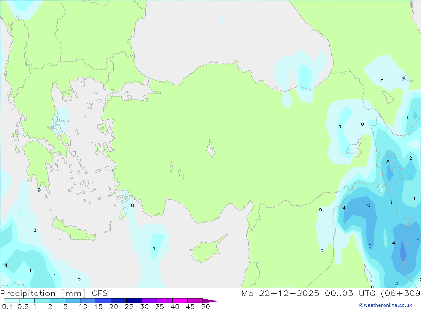
Task: Pick the 5–10 mm legend color box
Action: [72, 301]
